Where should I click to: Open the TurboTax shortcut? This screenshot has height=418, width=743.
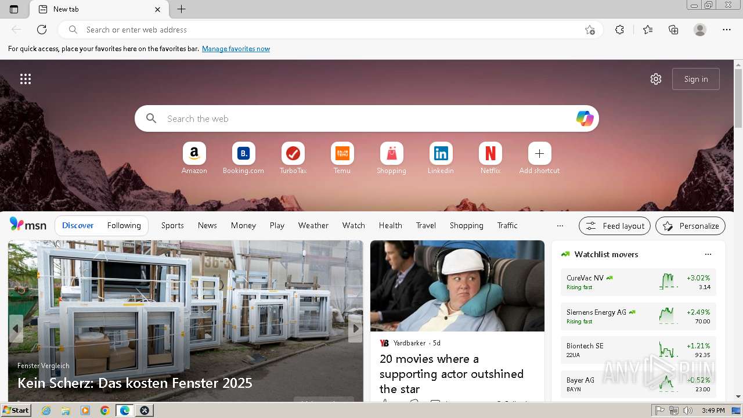pos(293,158)
